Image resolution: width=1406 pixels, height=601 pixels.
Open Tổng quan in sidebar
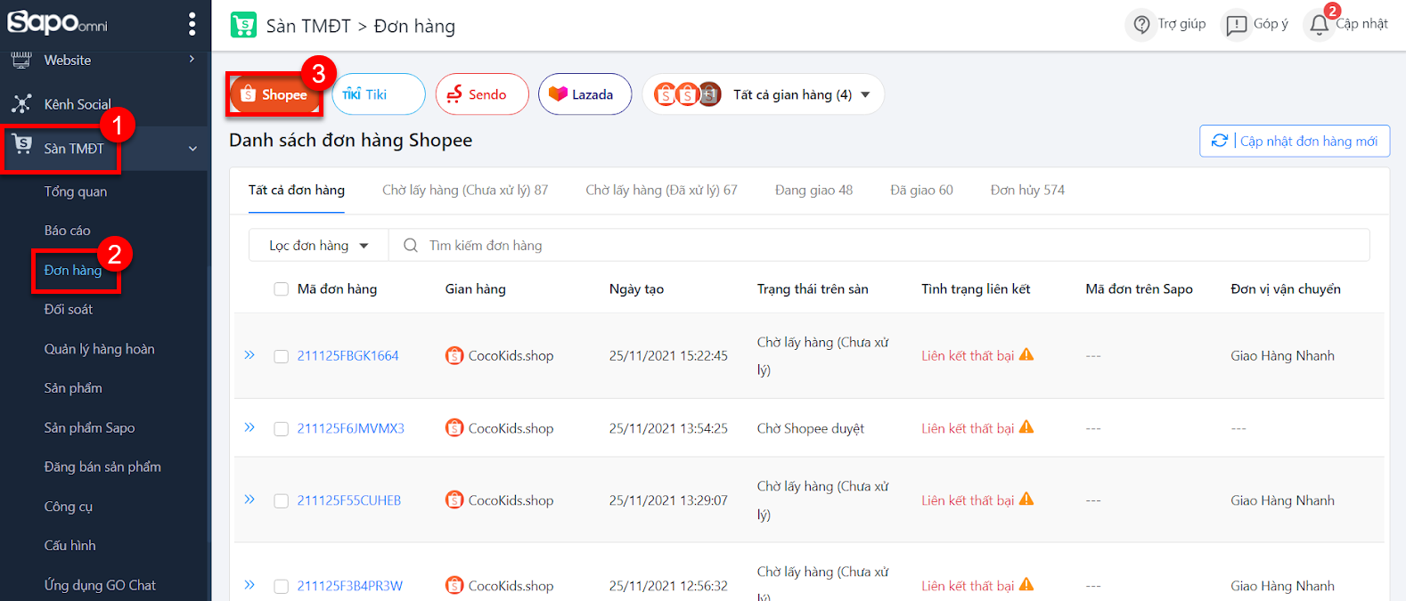[76, 191]
